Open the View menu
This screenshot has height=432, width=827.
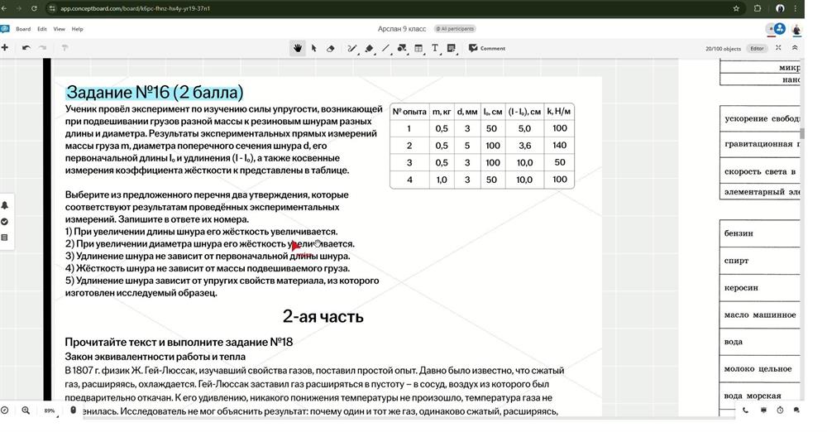click(x=59, y=29)
